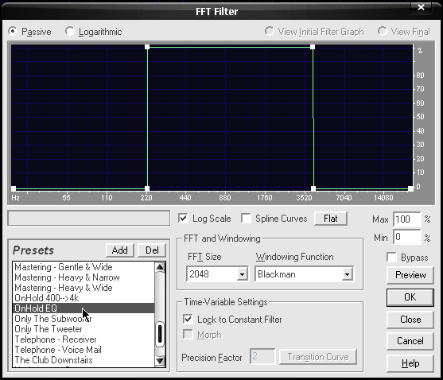This screenshot has height=380, width=443.
Task: Uncheck Lock to Constant Filter
Action: [188, 320]
